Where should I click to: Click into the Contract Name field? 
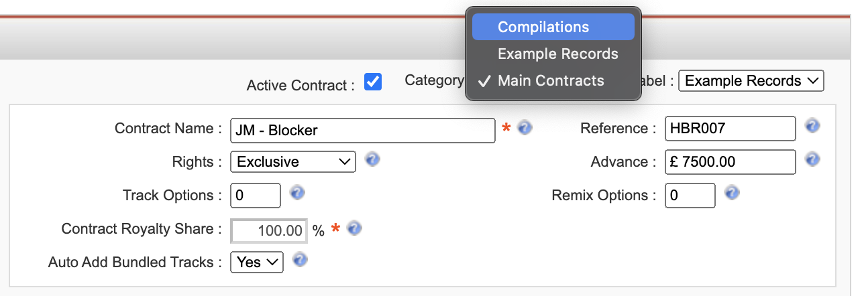coord(363,130)
